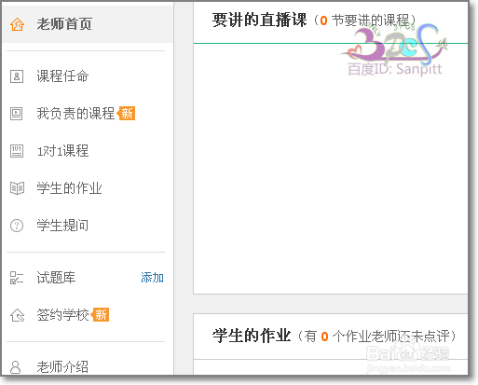The image size is (478, 385).
Task: Click the open book icon beside 学生的作业
Action: (17, 188)
